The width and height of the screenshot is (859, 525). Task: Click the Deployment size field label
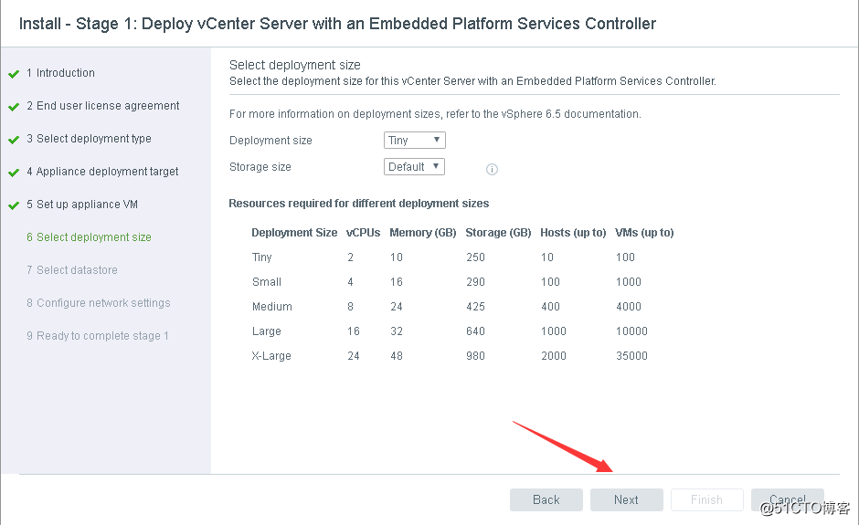(270, 140)
